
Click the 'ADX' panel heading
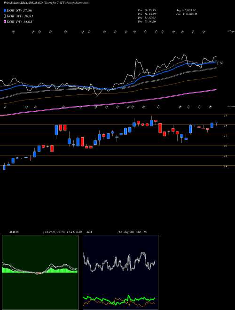coord(90,232)
